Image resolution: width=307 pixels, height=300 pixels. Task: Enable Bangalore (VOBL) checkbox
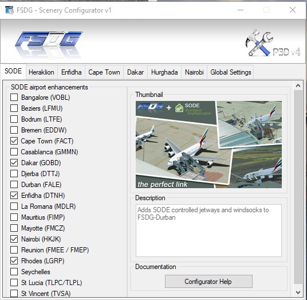pyautogui.click(x=14, y=98)
